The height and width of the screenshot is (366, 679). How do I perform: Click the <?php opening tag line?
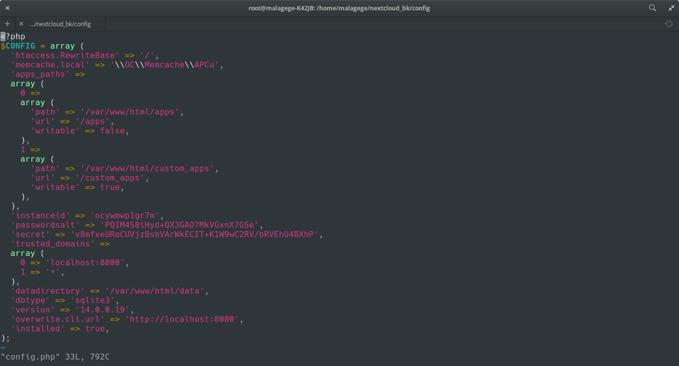coord(13,36)
